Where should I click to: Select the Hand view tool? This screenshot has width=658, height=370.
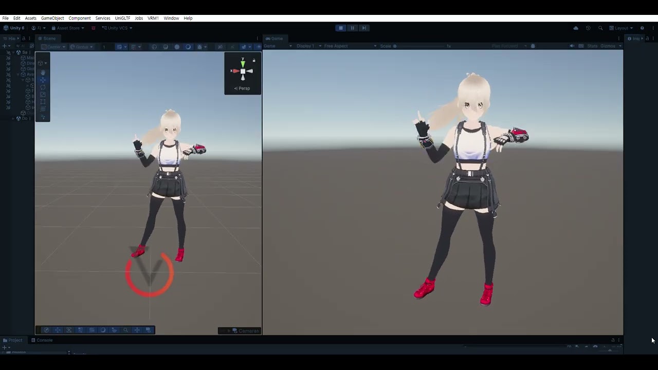[x=43, y=72]
